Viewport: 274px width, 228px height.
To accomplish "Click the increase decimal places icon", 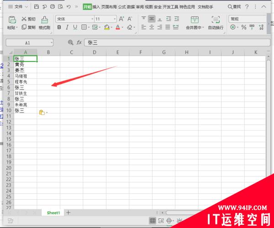I will (x=261, y=27).
